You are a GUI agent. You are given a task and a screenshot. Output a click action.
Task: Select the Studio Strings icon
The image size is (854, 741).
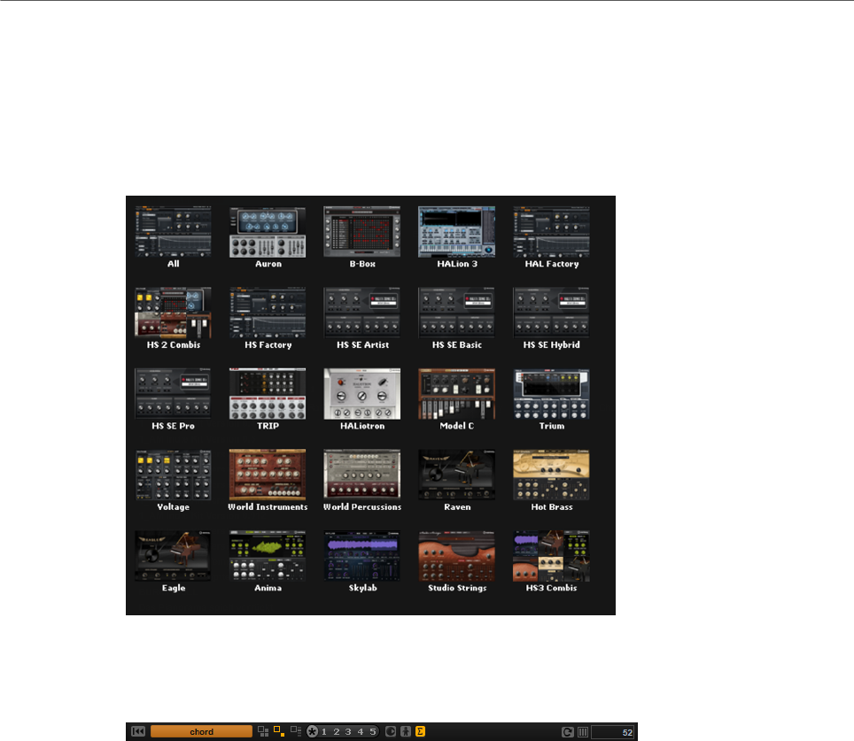[456, 556]
